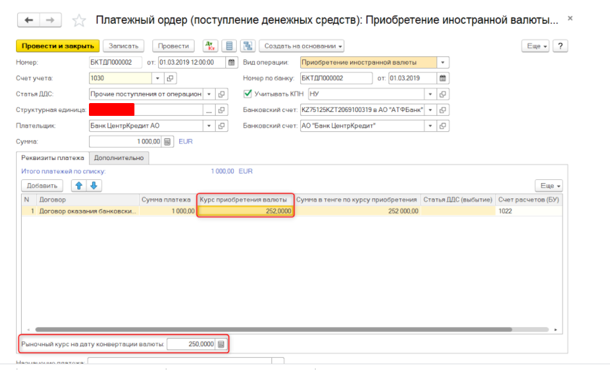Select the Реквизиты платежа tab
This screenshot has height=370, width=610.
point(52,157)
